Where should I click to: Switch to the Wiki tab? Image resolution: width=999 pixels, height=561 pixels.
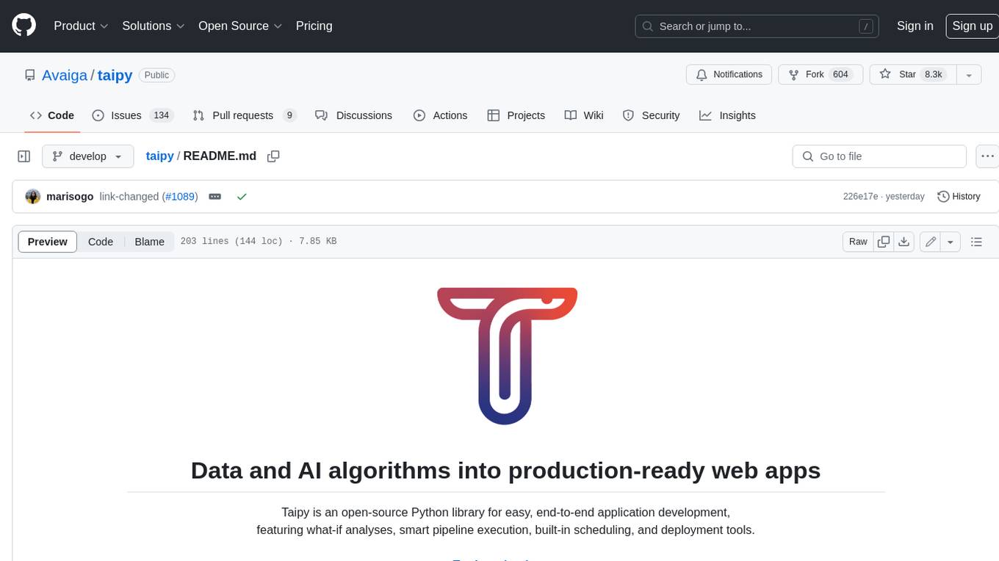coord(584,115)
